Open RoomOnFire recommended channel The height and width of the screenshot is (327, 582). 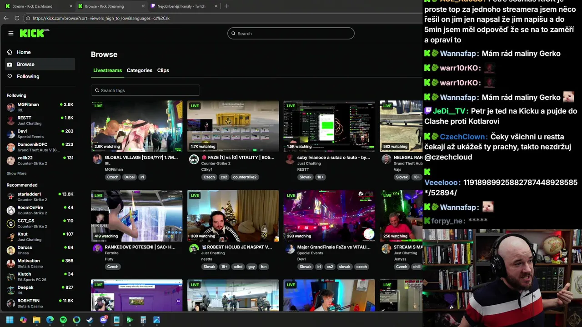click(x=40, y=210)
